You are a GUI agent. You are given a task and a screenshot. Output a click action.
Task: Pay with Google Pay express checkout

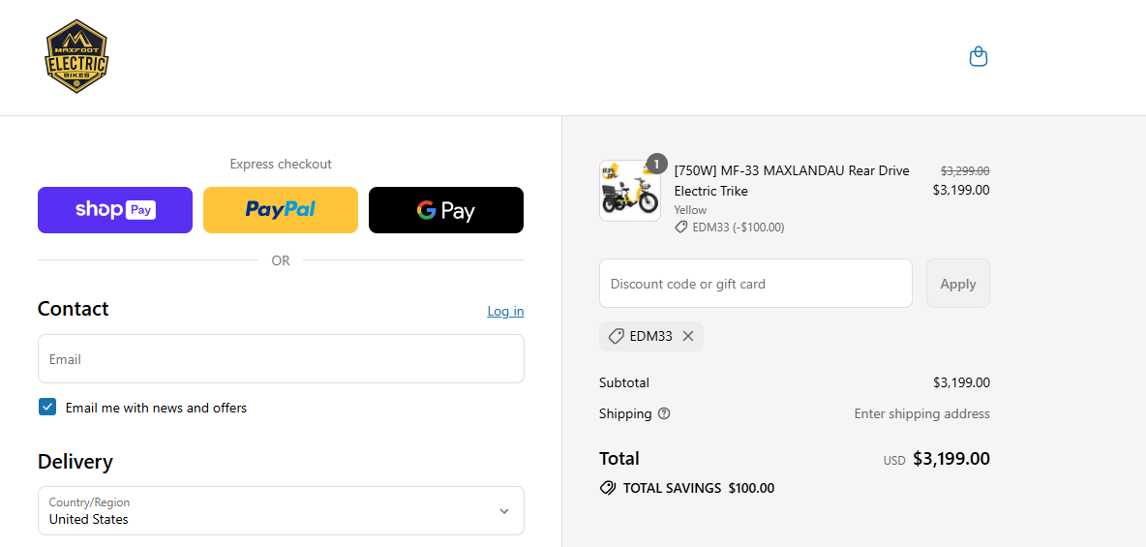pos(446,210)
